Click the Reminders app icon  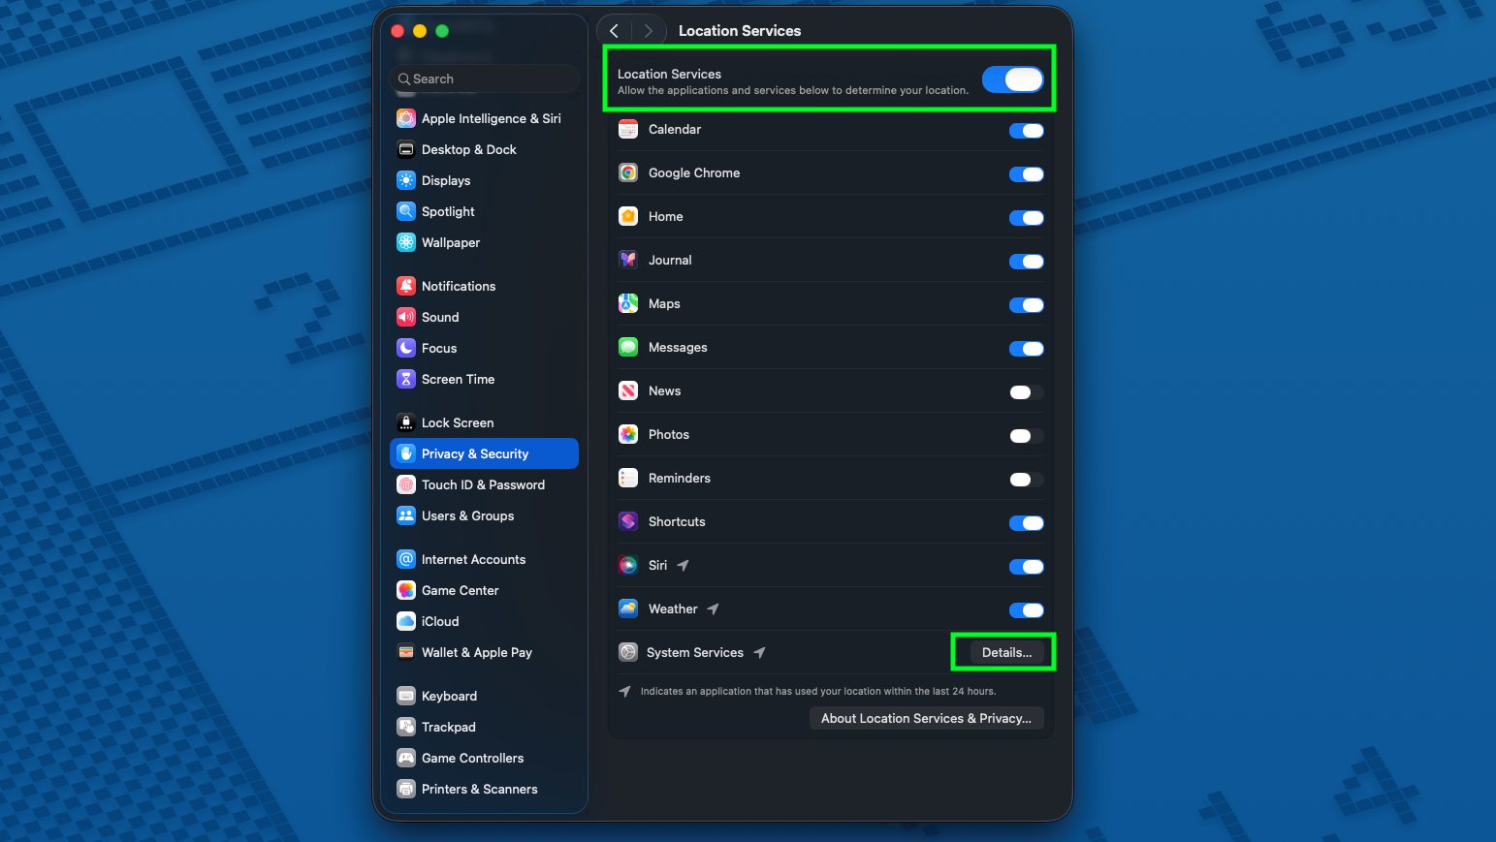point(628,478)
